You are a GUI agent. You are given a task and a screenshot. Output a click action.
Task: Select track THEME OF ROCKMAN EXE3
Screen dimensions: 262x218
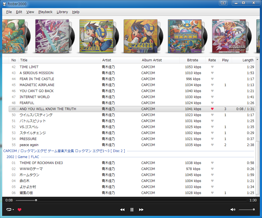coord(132,163)
